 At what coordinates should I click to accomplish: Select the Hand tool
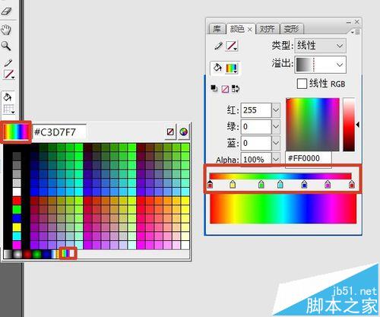tap(6, 30)
